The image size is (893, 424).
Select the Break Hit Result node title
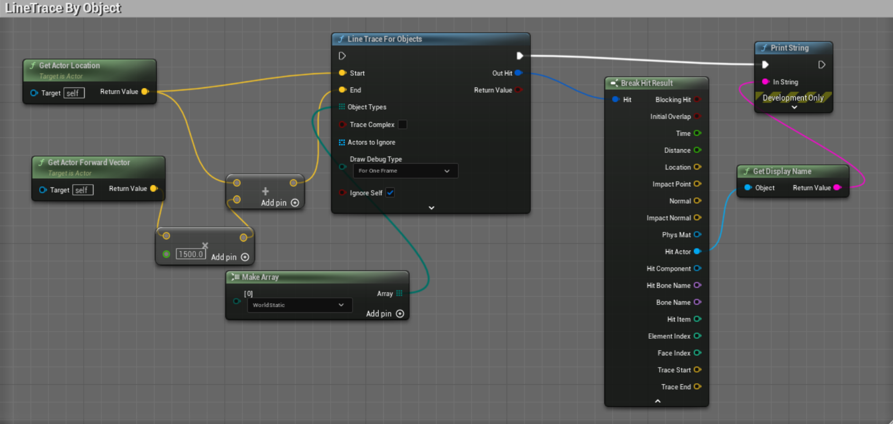click(x=647, y=83)
